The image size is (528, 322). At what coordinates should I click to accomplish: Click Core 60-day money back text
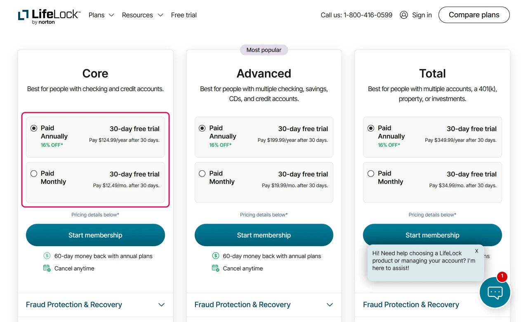(104, 256)
